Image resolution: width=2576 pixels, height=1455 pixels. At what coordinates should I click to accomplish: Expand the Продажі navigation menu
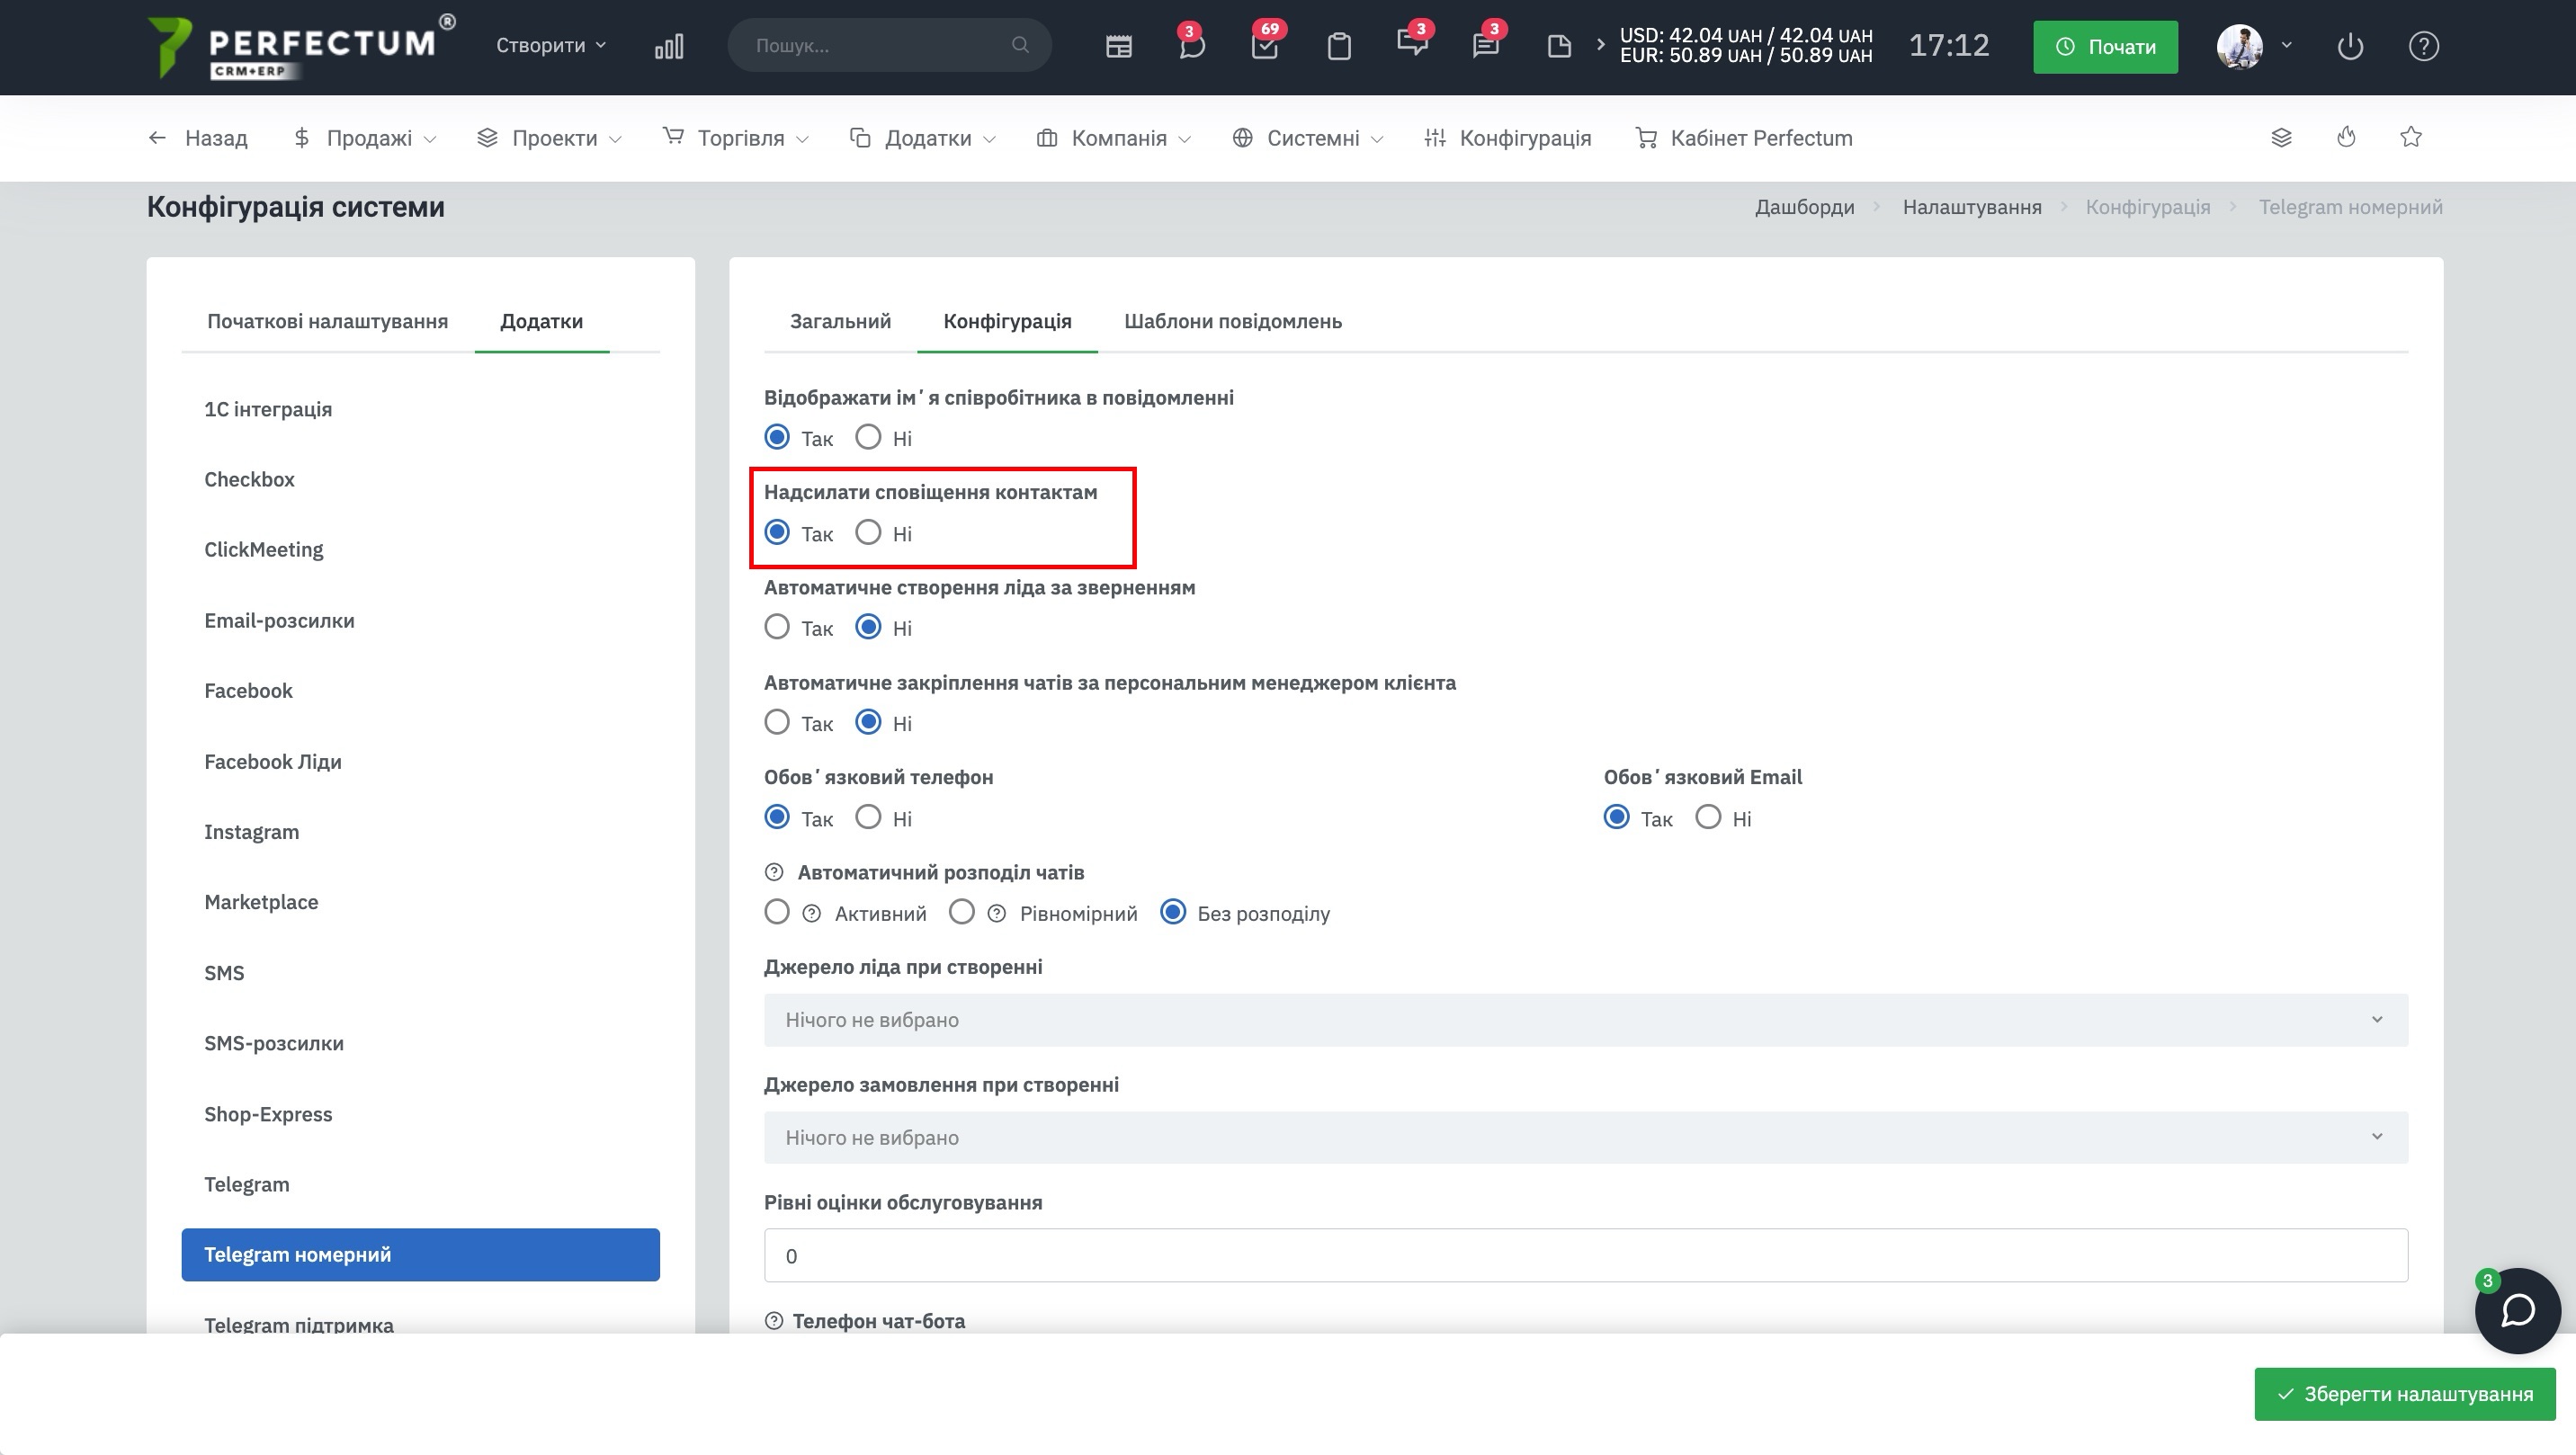(x=367, y=138)
